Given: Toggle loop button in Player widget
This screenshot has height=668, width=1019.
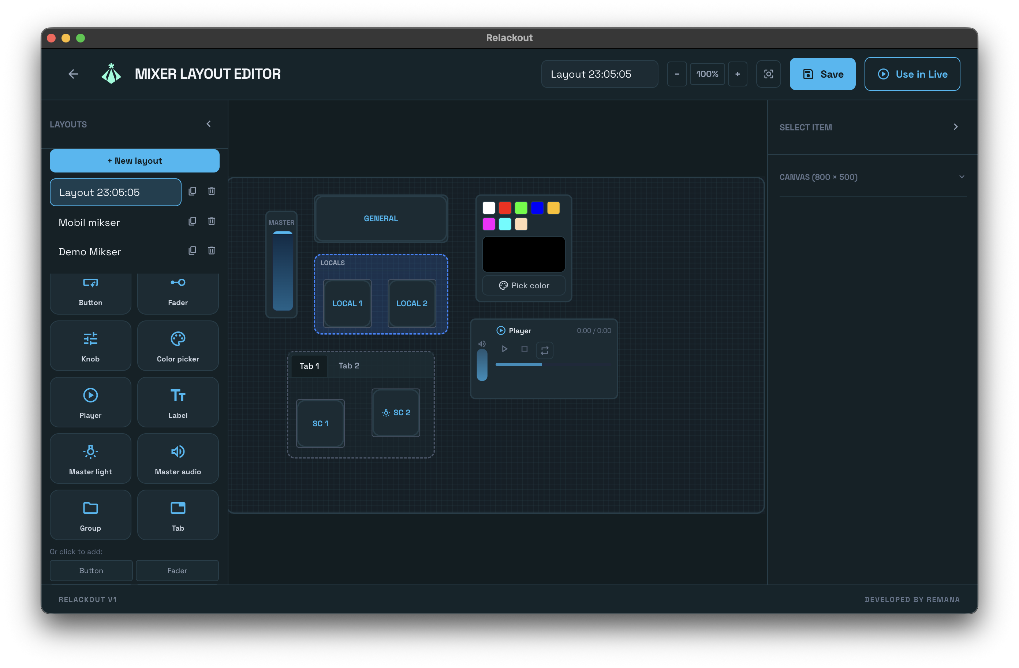Looking at the screenshot, I should point(544,350).
